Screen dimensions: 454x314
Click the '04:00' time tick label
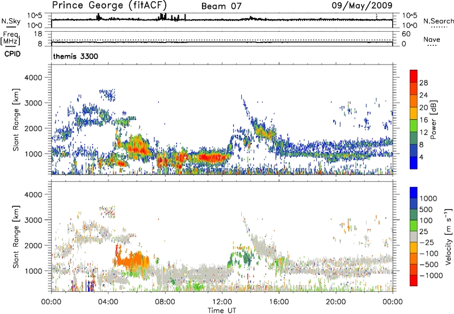[108, 302]
